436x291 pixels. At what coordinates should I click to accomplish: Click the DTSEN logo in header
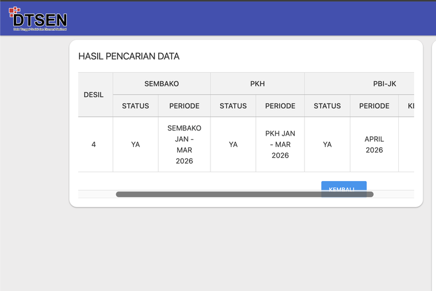coord(38,19)
